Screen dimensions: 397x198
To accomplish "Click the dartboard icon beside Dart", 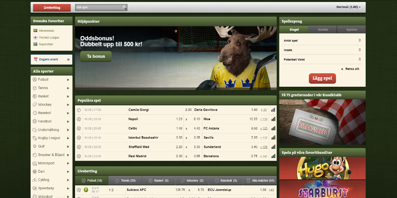I will (35, 171).
